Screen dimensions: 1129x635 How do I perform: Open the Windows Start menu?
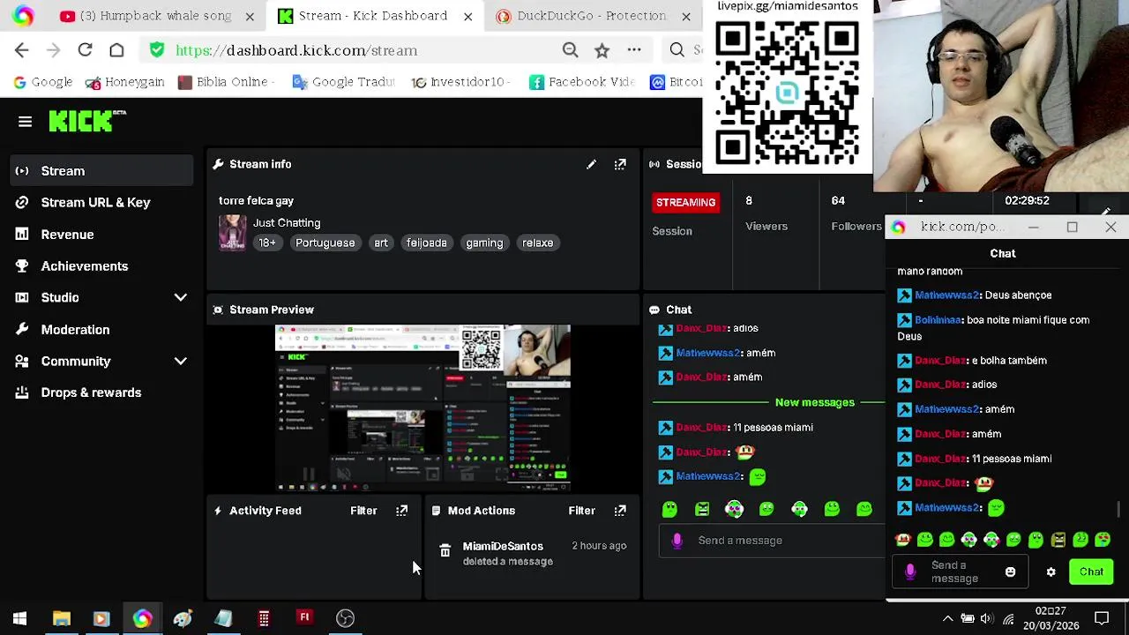19,618
